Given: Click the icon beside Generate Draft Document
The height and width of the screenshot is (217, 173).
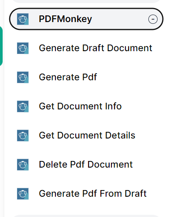Looking at the screenshot, I should pos(23,48).
